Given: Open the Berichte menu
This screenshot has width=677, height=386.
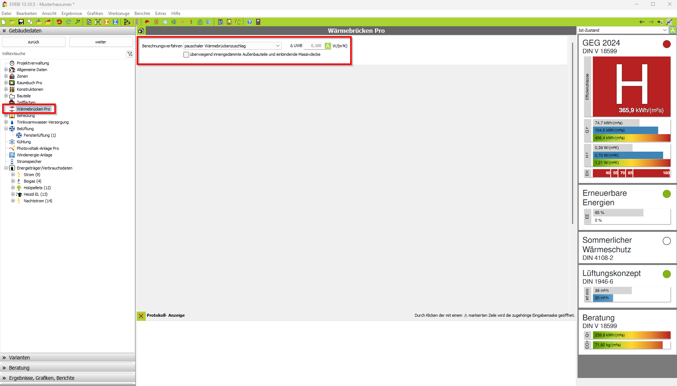Looking at the screenshot, I should 142,13.
